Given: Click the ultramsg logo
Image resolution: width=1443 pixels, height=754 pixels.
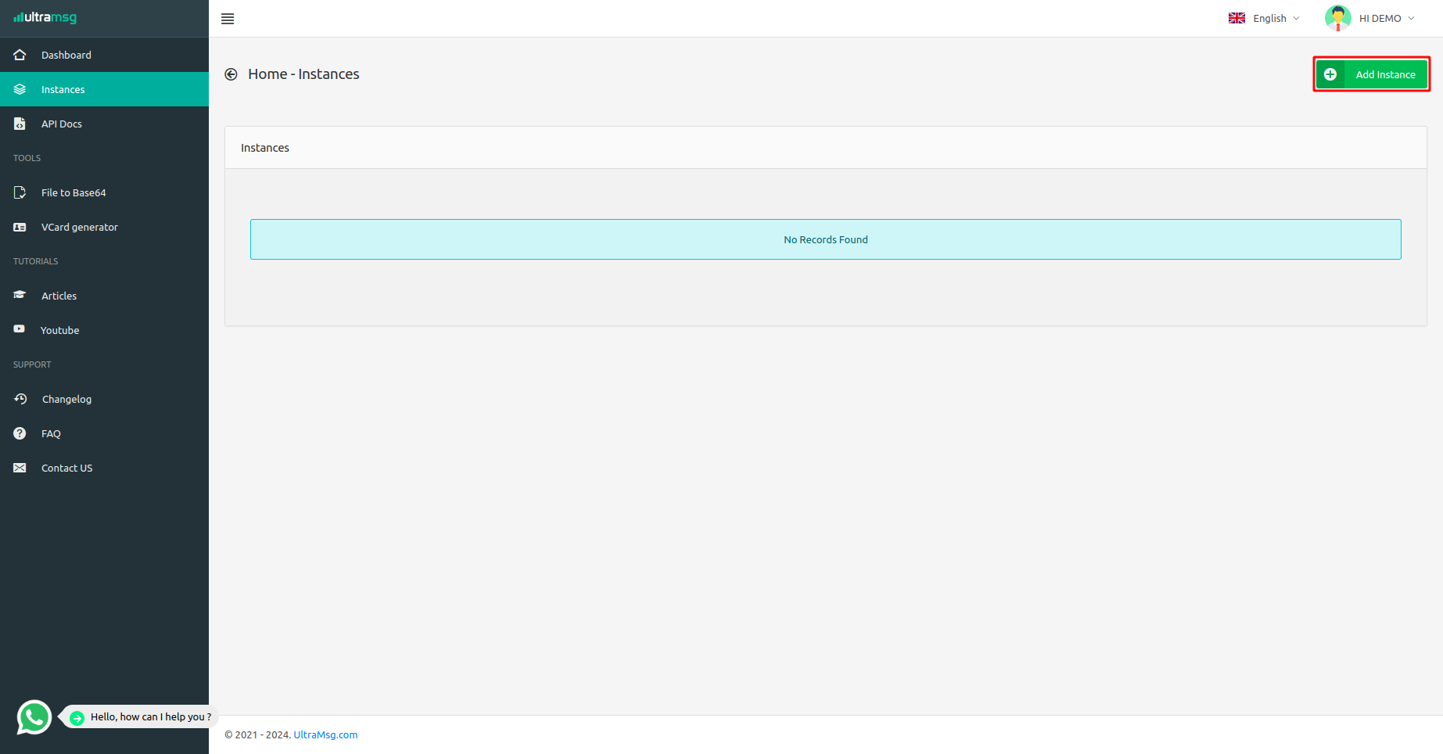Looking at the screenshot, I should click(45, 17).
